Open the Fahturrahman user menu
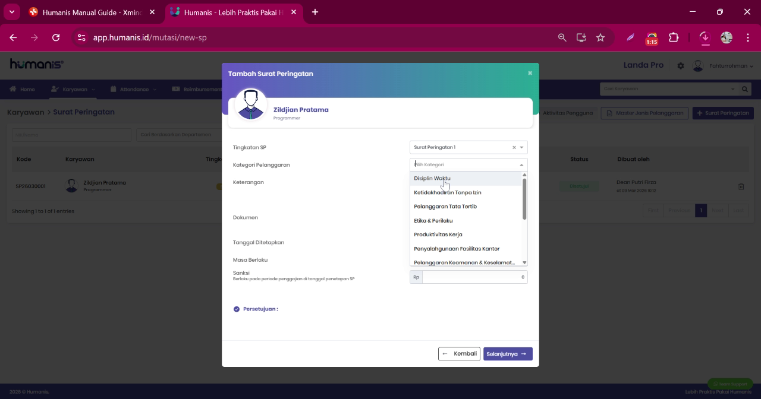Image resolution: width=761 pixels, height=399 pixels. (724, 66)
